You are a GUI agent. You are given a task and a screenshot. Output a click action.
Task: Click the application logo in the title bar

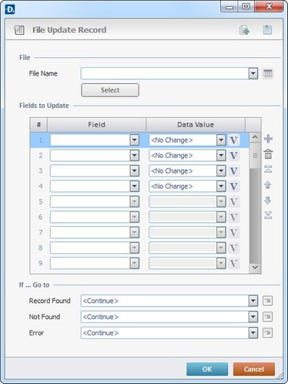coord(10,9)
